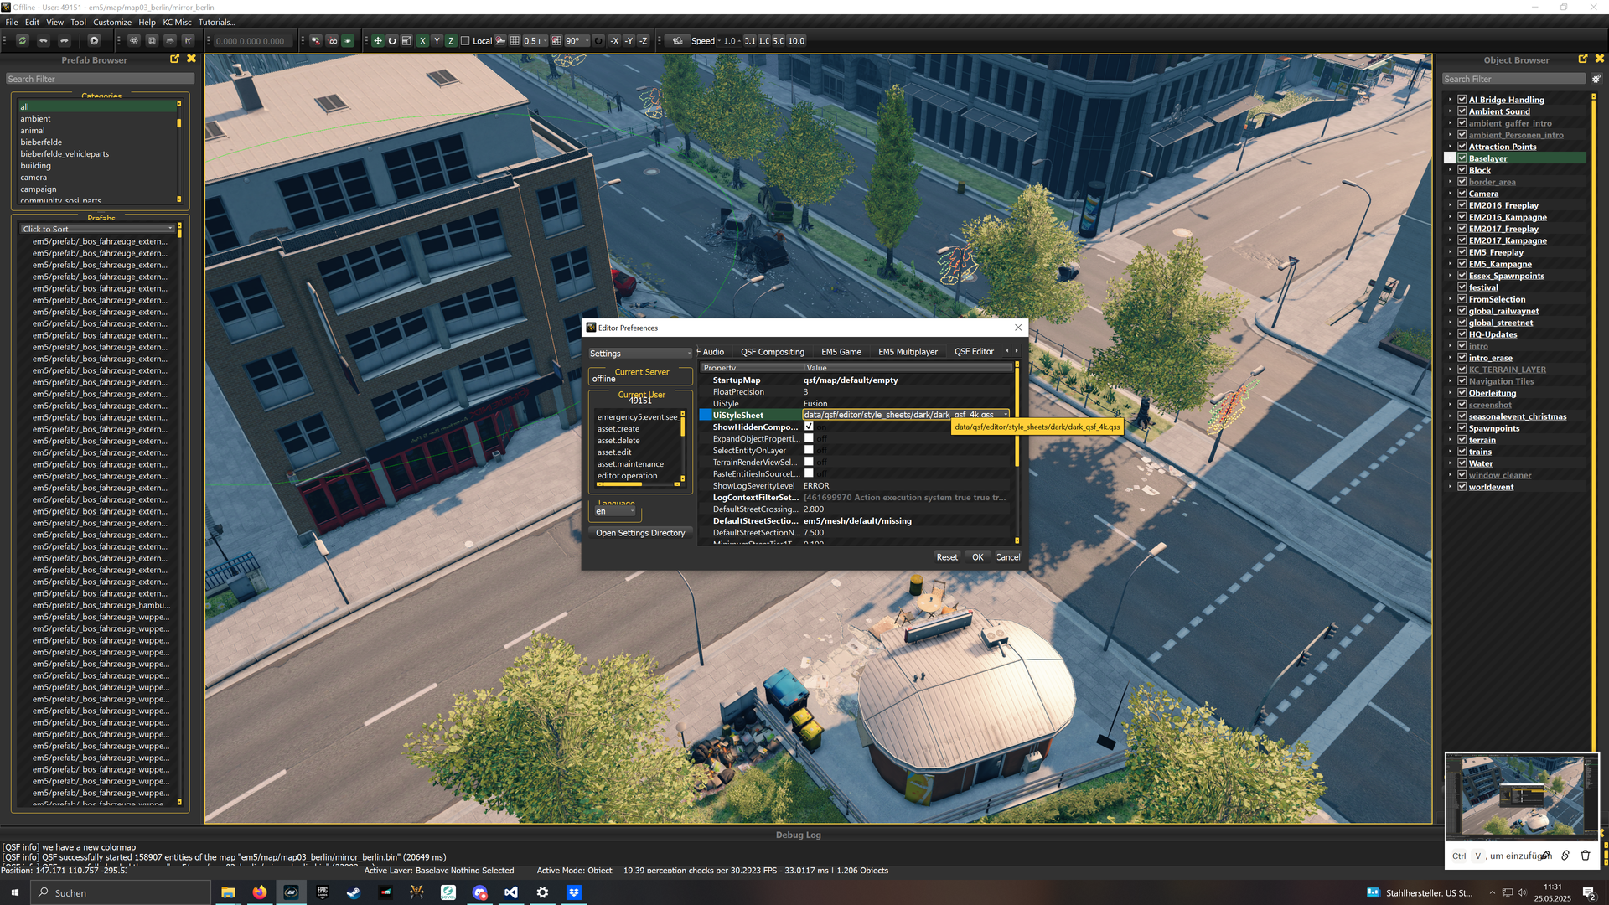Select the rotate transform tool
The image size is (1609, 905).
tap(392, 40)
